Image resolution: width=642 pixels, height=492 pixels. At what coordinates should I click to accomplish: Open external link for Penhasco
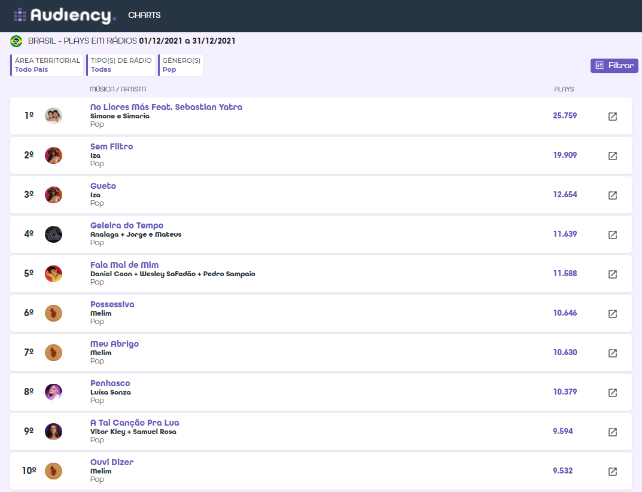[613, 393]
